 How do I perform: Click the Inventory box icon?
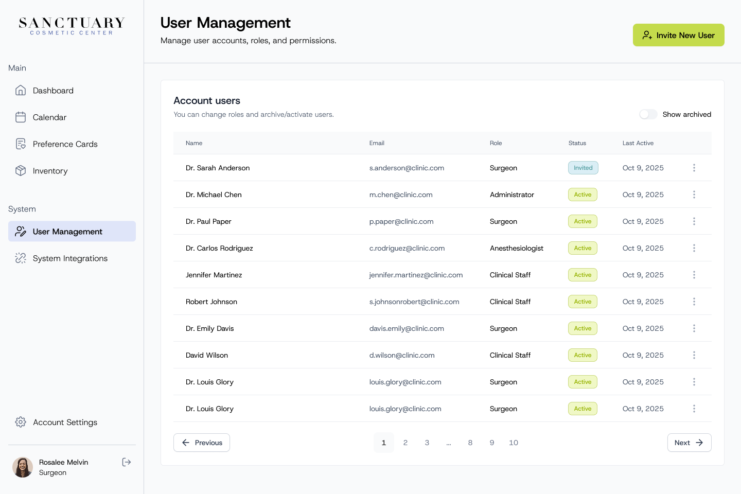(x=21, y=171)
